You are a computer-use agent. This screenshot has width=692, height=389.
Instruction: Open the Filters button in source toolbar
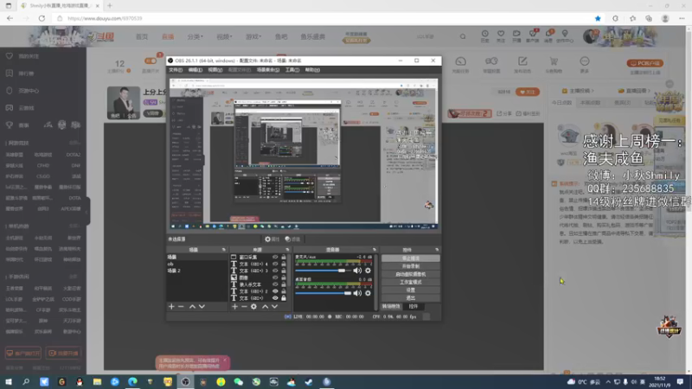tap(292, 239)
